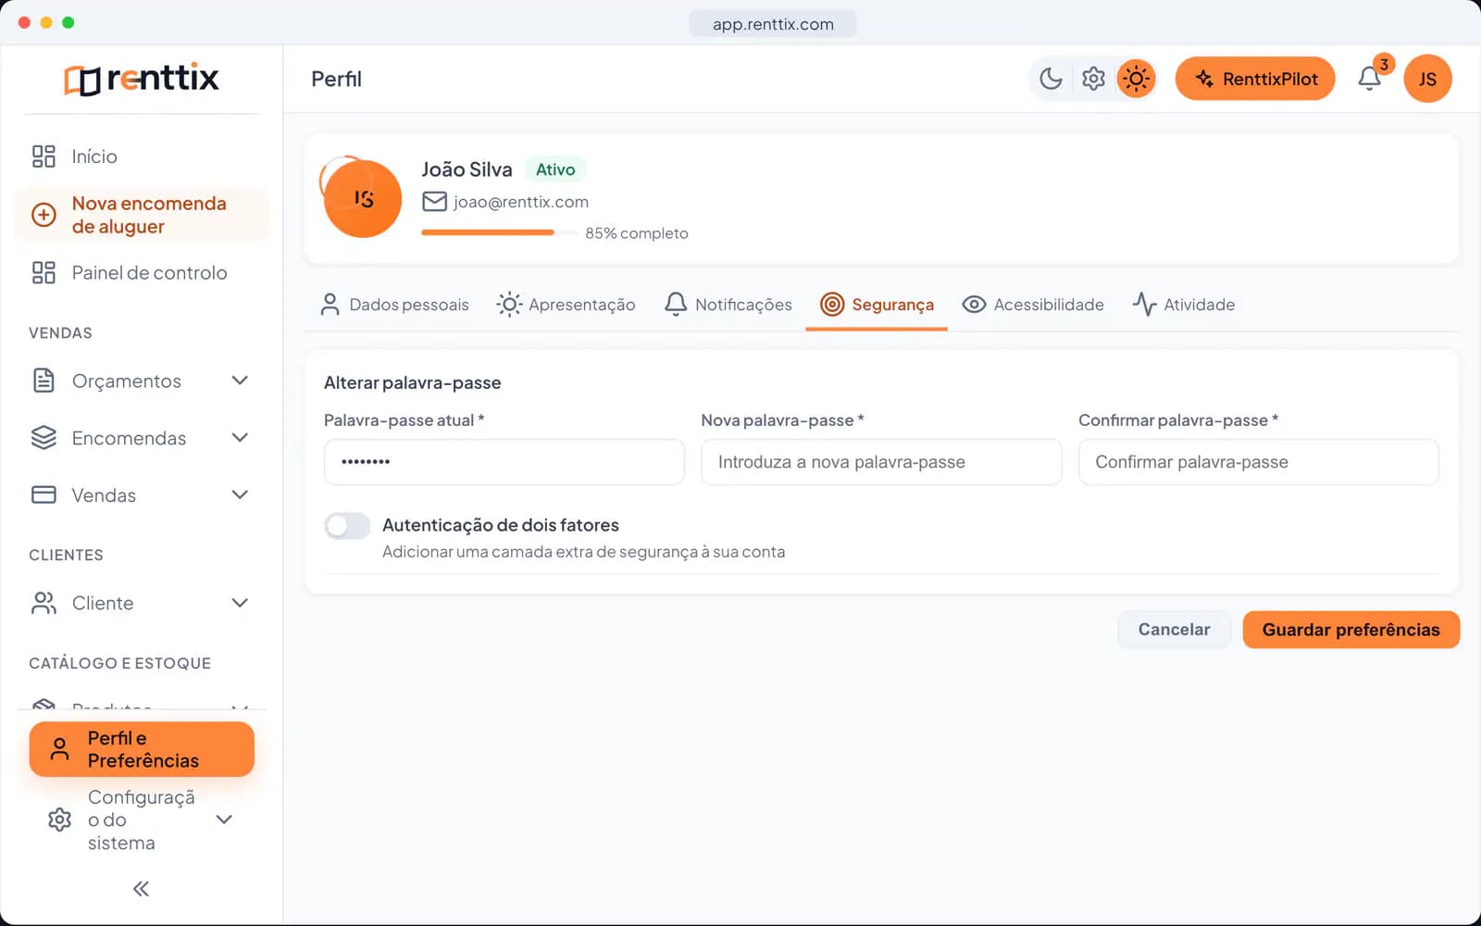Click the Cancelar button
This screenshot has height=926, width=1481.
tap(1174, 630)
